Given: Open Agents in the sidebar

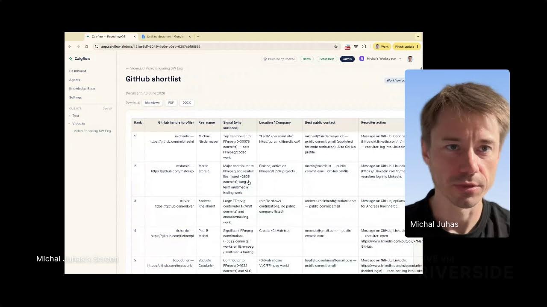Looking at the screenshot, I should 75,80.
